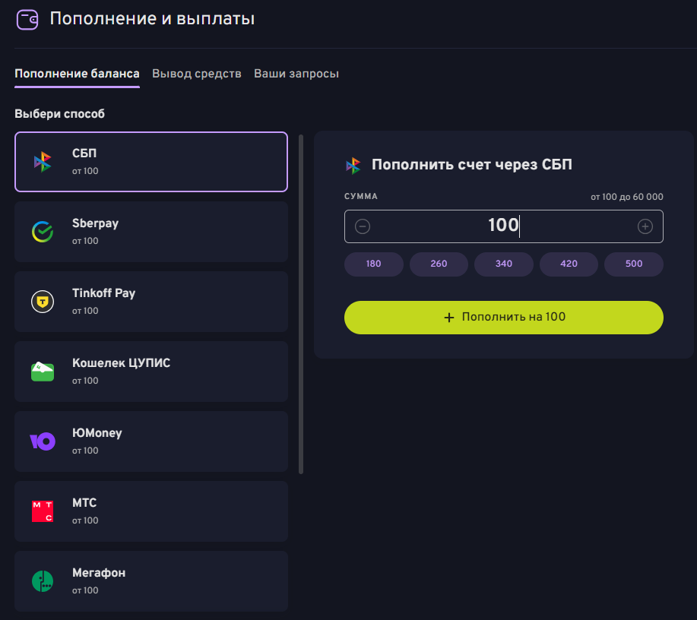Open the Пополнение баланса tab
The image size is (697, 620).
point(77,74)
